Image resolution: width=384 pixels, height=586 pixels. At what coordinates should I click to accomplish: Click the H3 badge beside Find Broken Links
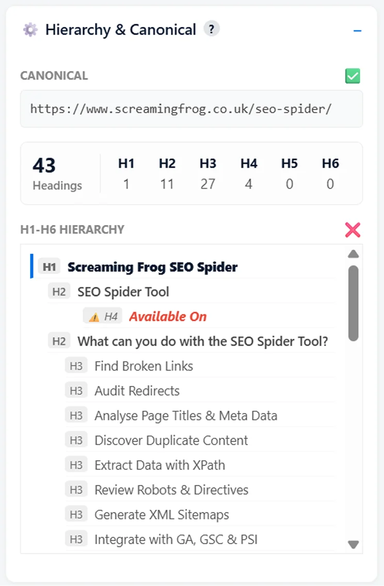click(76, 365)
